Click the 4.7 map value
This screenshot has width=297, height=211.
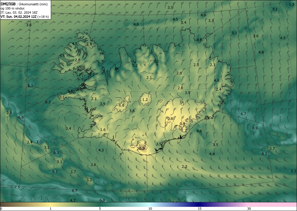point(73,200)
